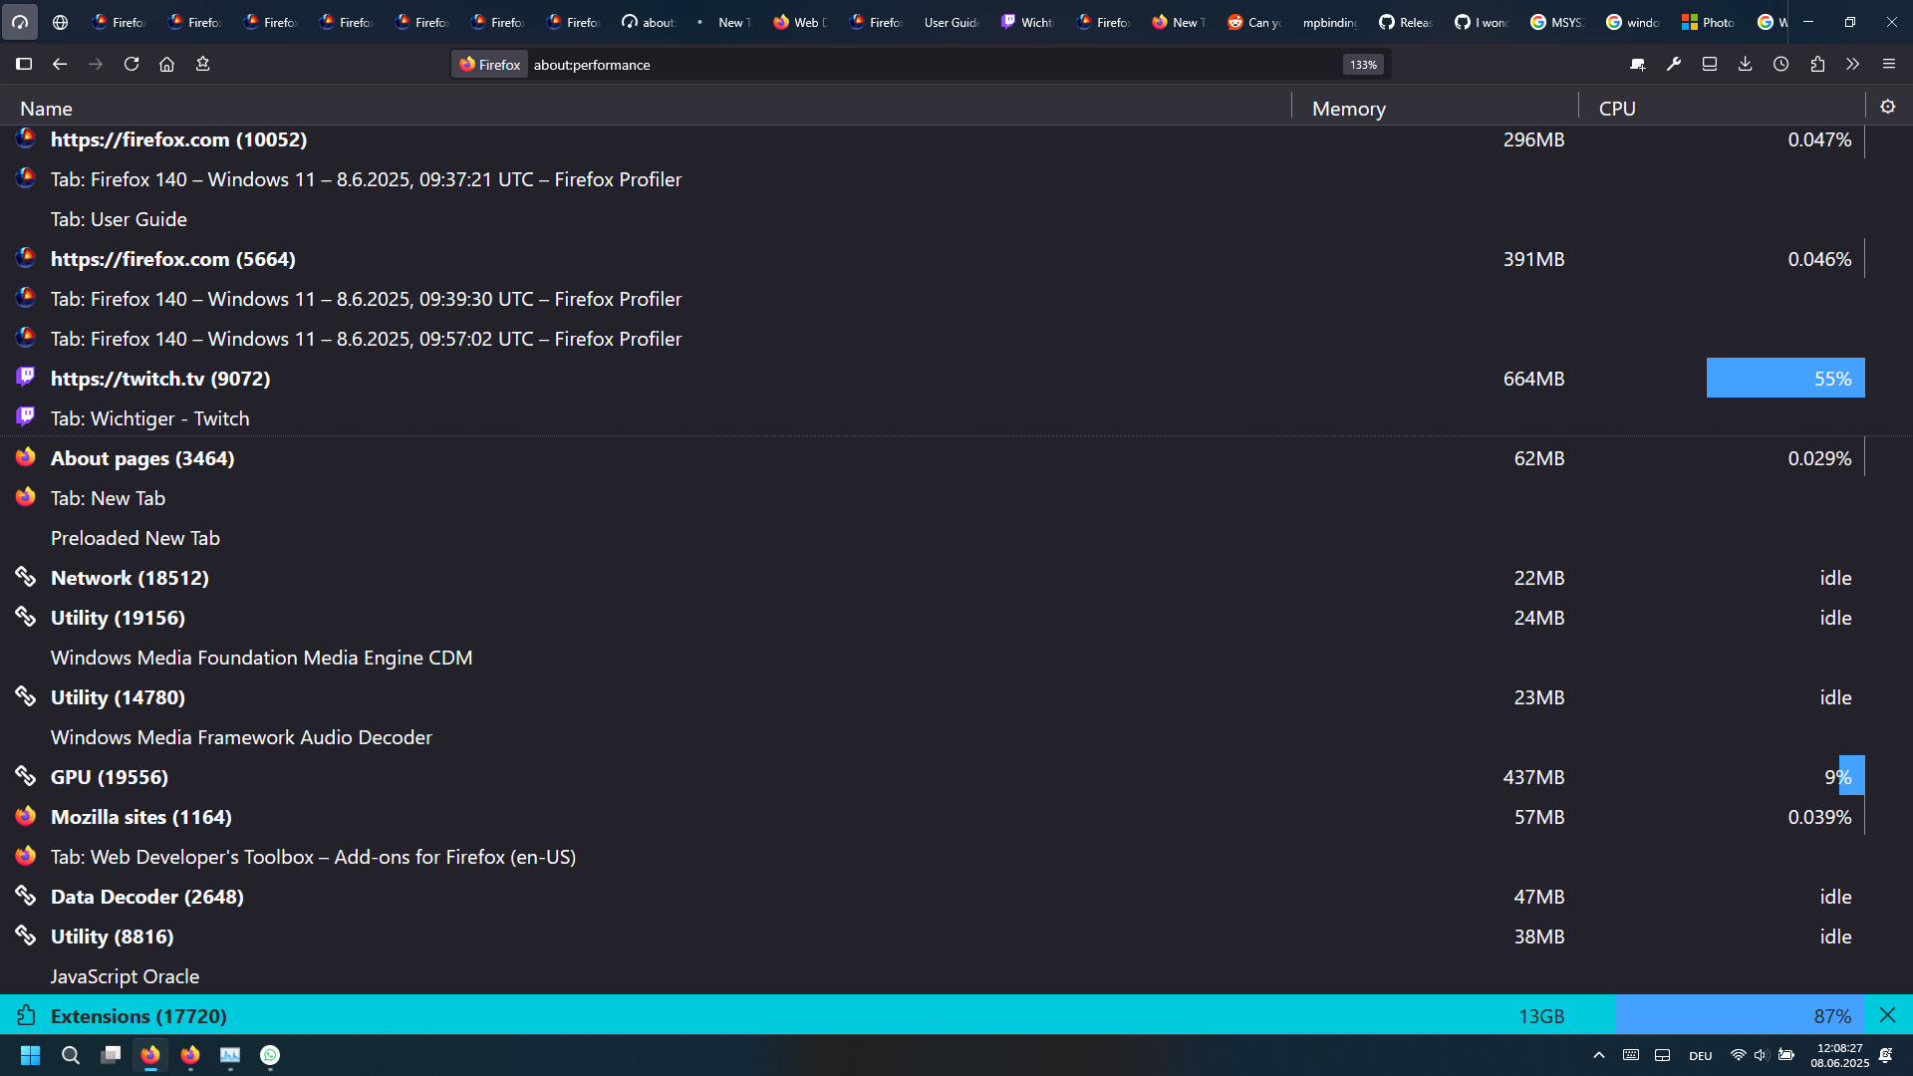Open Windows taskbar search
1913x1076 pixels.
(x=70, y=1055)
